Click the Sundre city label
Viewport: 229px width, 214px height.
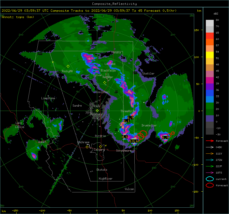click(77, 106)
